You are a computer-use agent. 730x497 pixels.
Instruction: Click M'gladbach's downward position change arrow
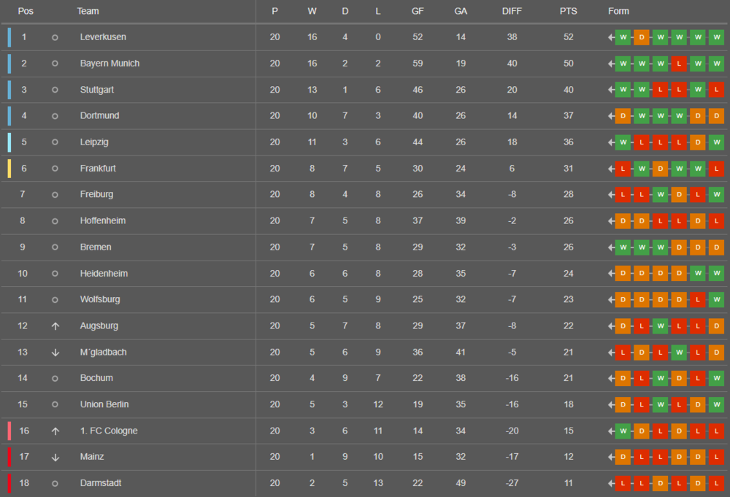(55, 352)
